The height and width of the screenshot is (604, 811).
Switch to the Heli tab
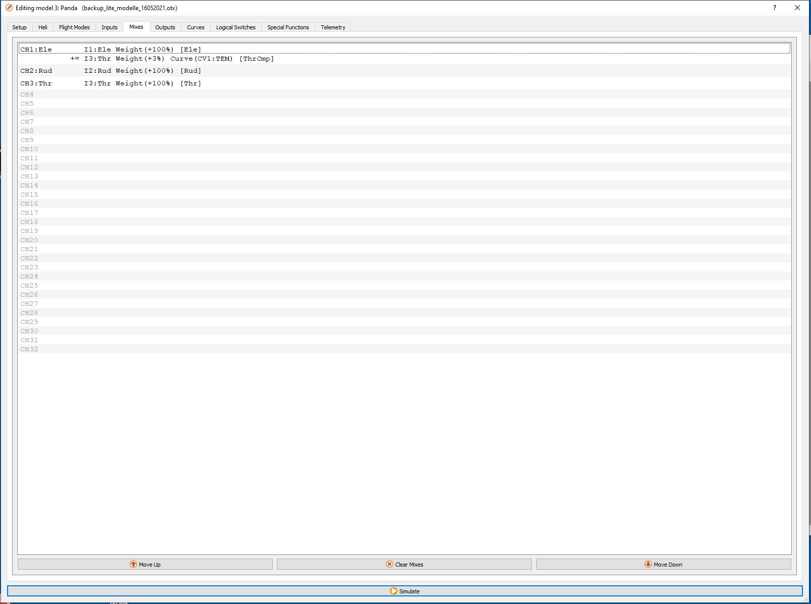tap(42, 27)
